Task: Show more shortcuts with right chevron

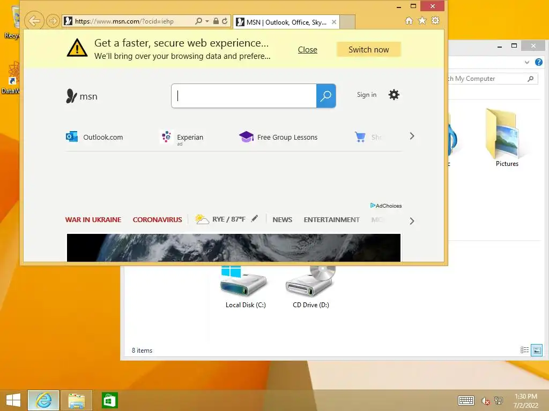Action: [412, 136]
